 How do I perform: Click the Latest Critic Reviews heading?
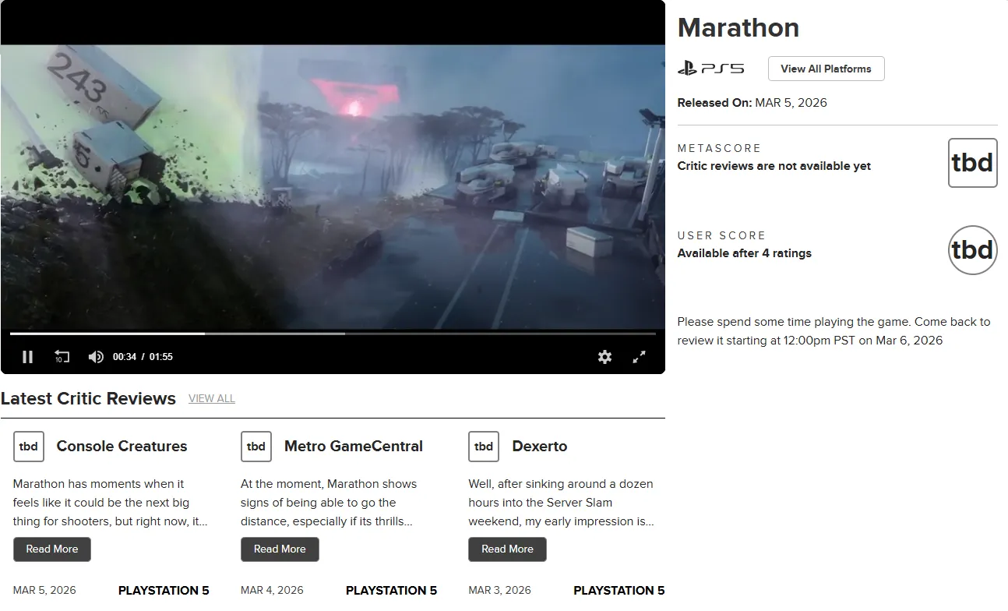coord(88,399)
